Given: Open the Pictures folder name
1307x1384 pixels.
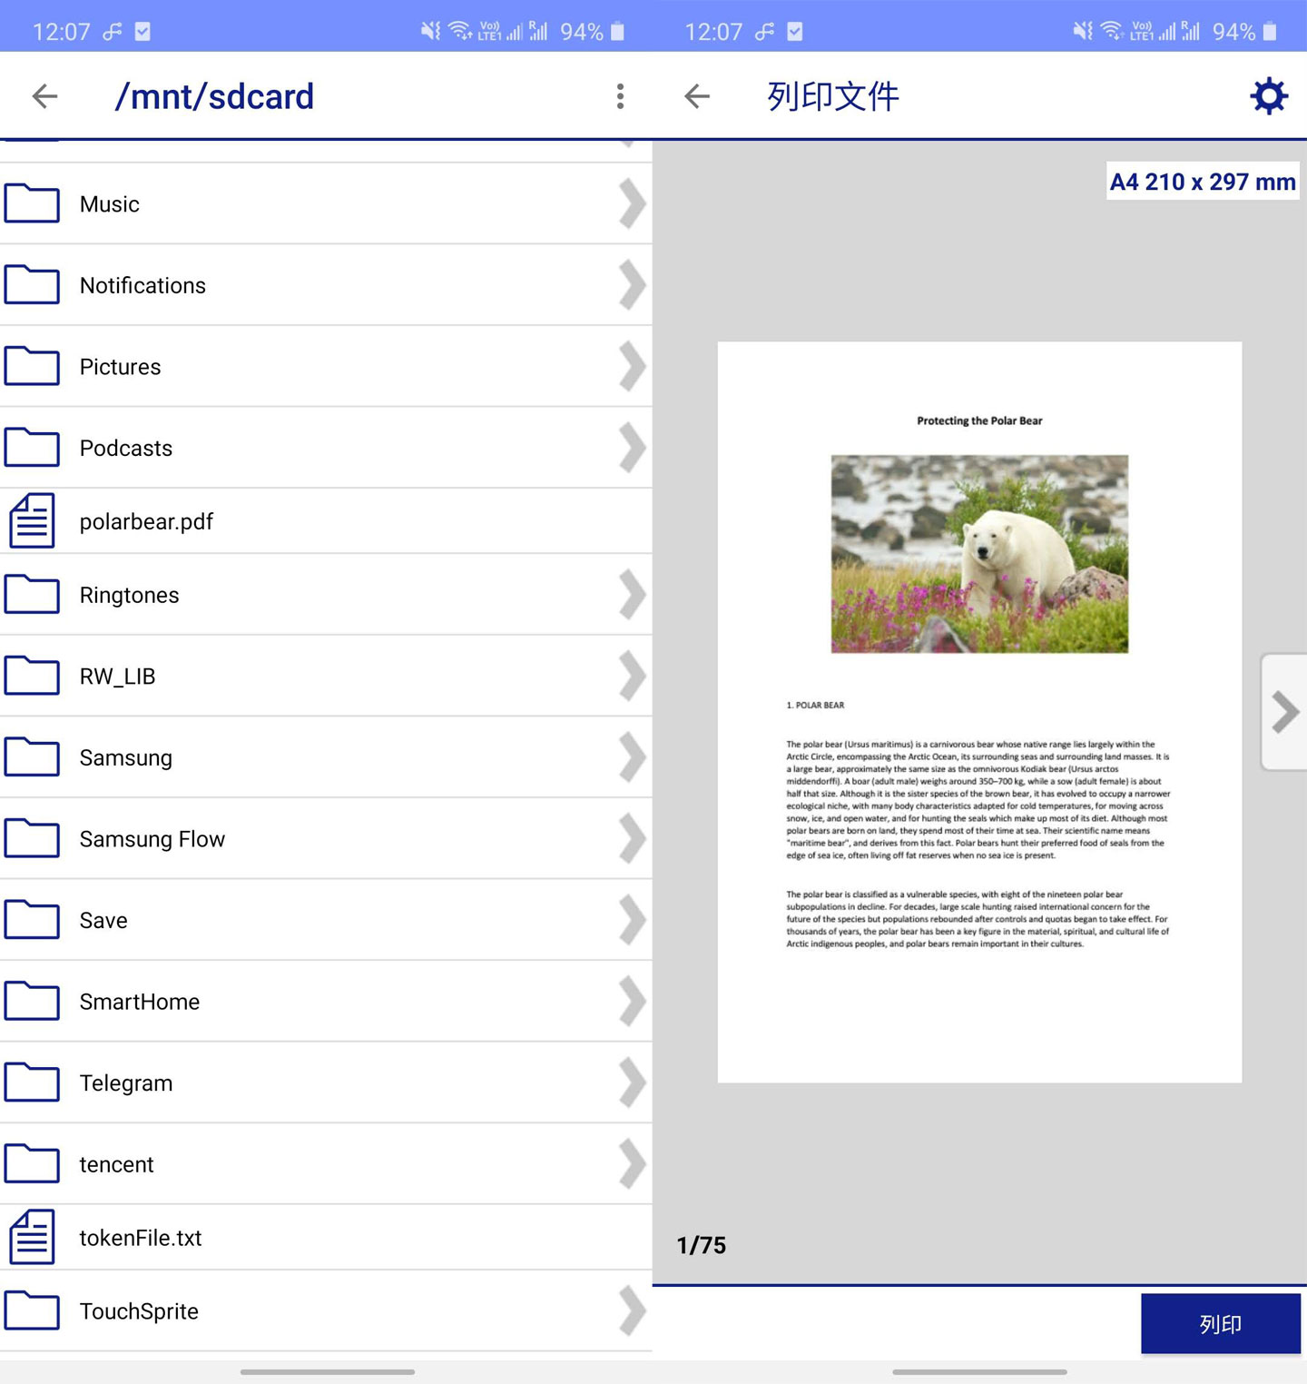Looking at the screenshot, I should pos(120,367).
